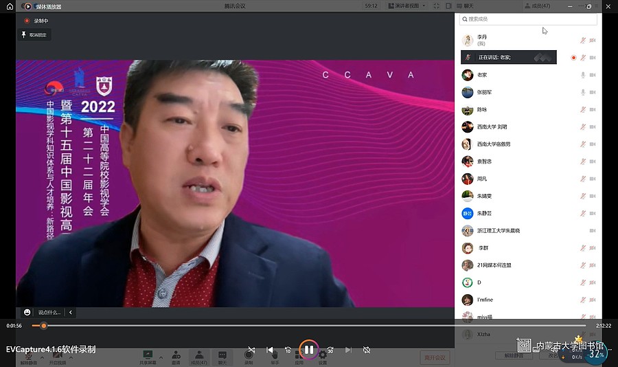Toggle shuffle playback in the player controls
618x367 pixels.
point(251,350)
